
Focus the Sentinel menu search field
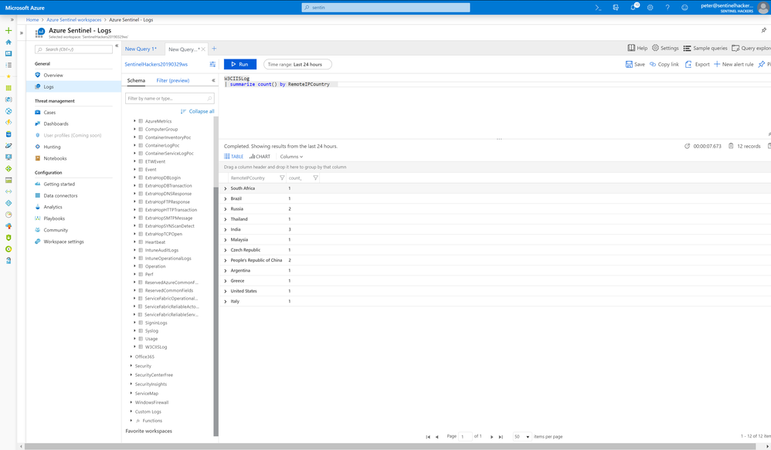pyautogui.click(x=73, y=49)
